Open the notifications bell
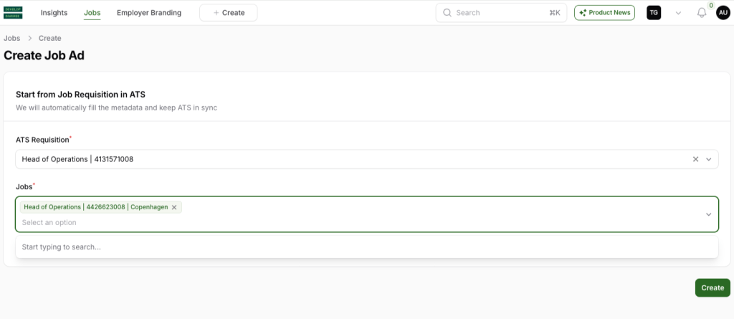This screenshot has width=734, height=319. pos(702,13)
